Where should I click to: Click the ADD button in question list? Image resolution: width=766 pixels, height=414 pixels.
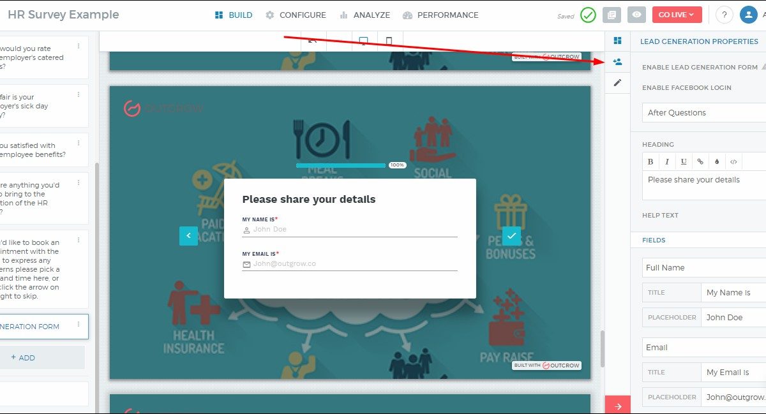tap(24, 358)
